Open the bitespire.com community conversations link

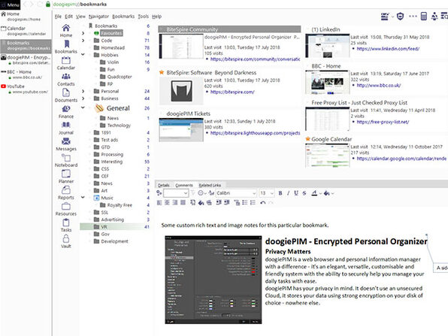click(x=255, y=59)
